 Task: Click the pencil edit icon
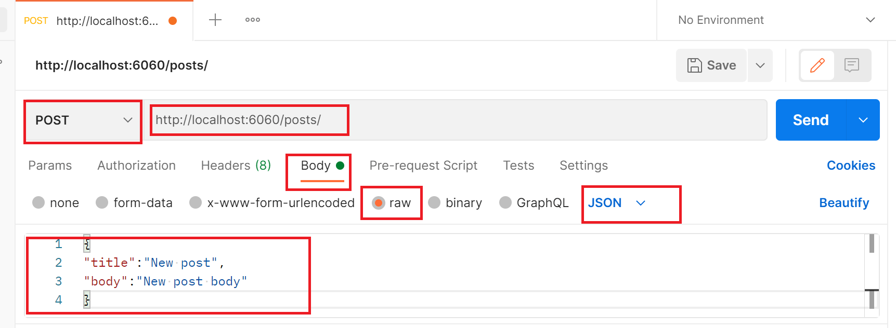[817, 65]
